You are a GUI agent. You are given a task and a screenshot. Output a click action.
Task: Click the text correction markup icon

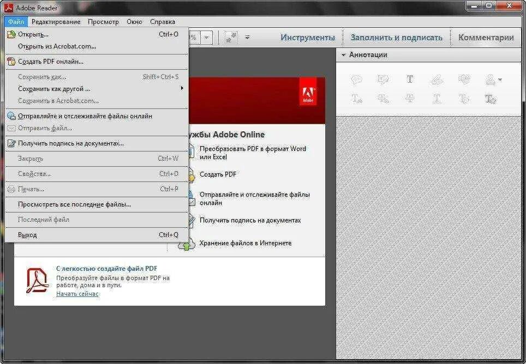[491, 99]
